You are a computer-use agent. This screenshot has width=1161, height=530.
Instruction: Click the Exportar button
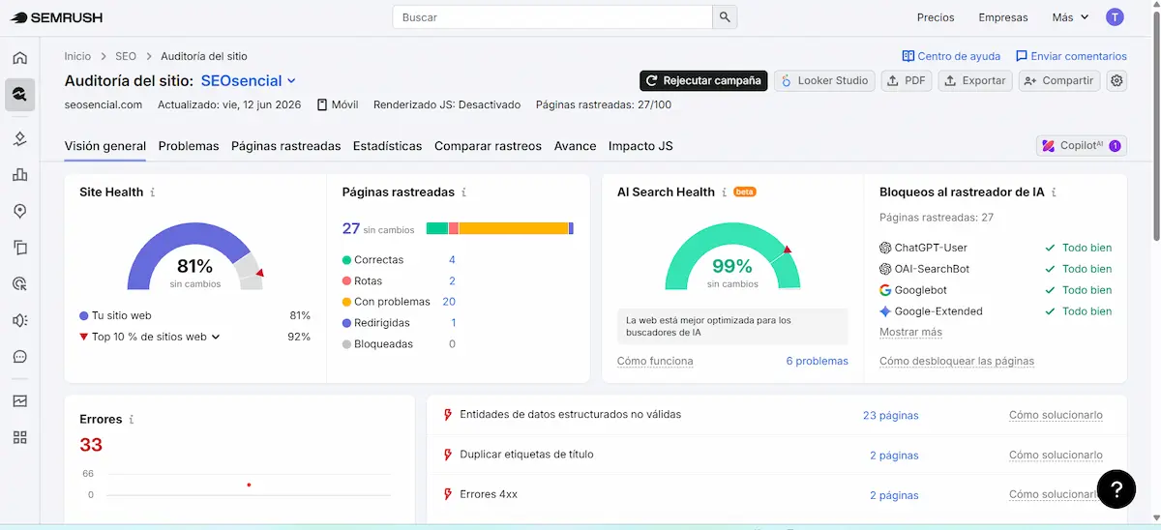pos(975,81)
